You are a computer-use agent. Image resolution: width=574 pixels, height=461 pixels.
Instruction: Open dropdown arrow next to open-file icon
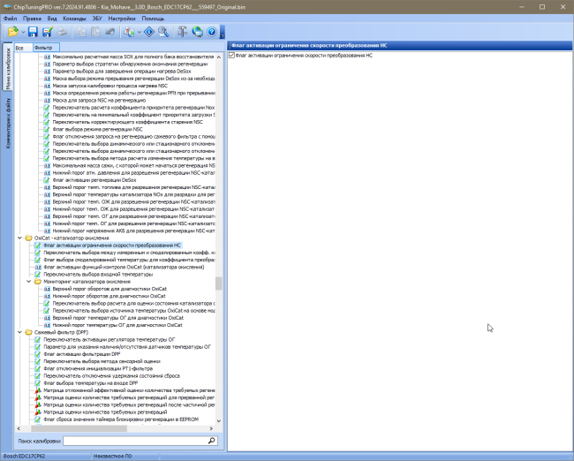pos(23,32)
